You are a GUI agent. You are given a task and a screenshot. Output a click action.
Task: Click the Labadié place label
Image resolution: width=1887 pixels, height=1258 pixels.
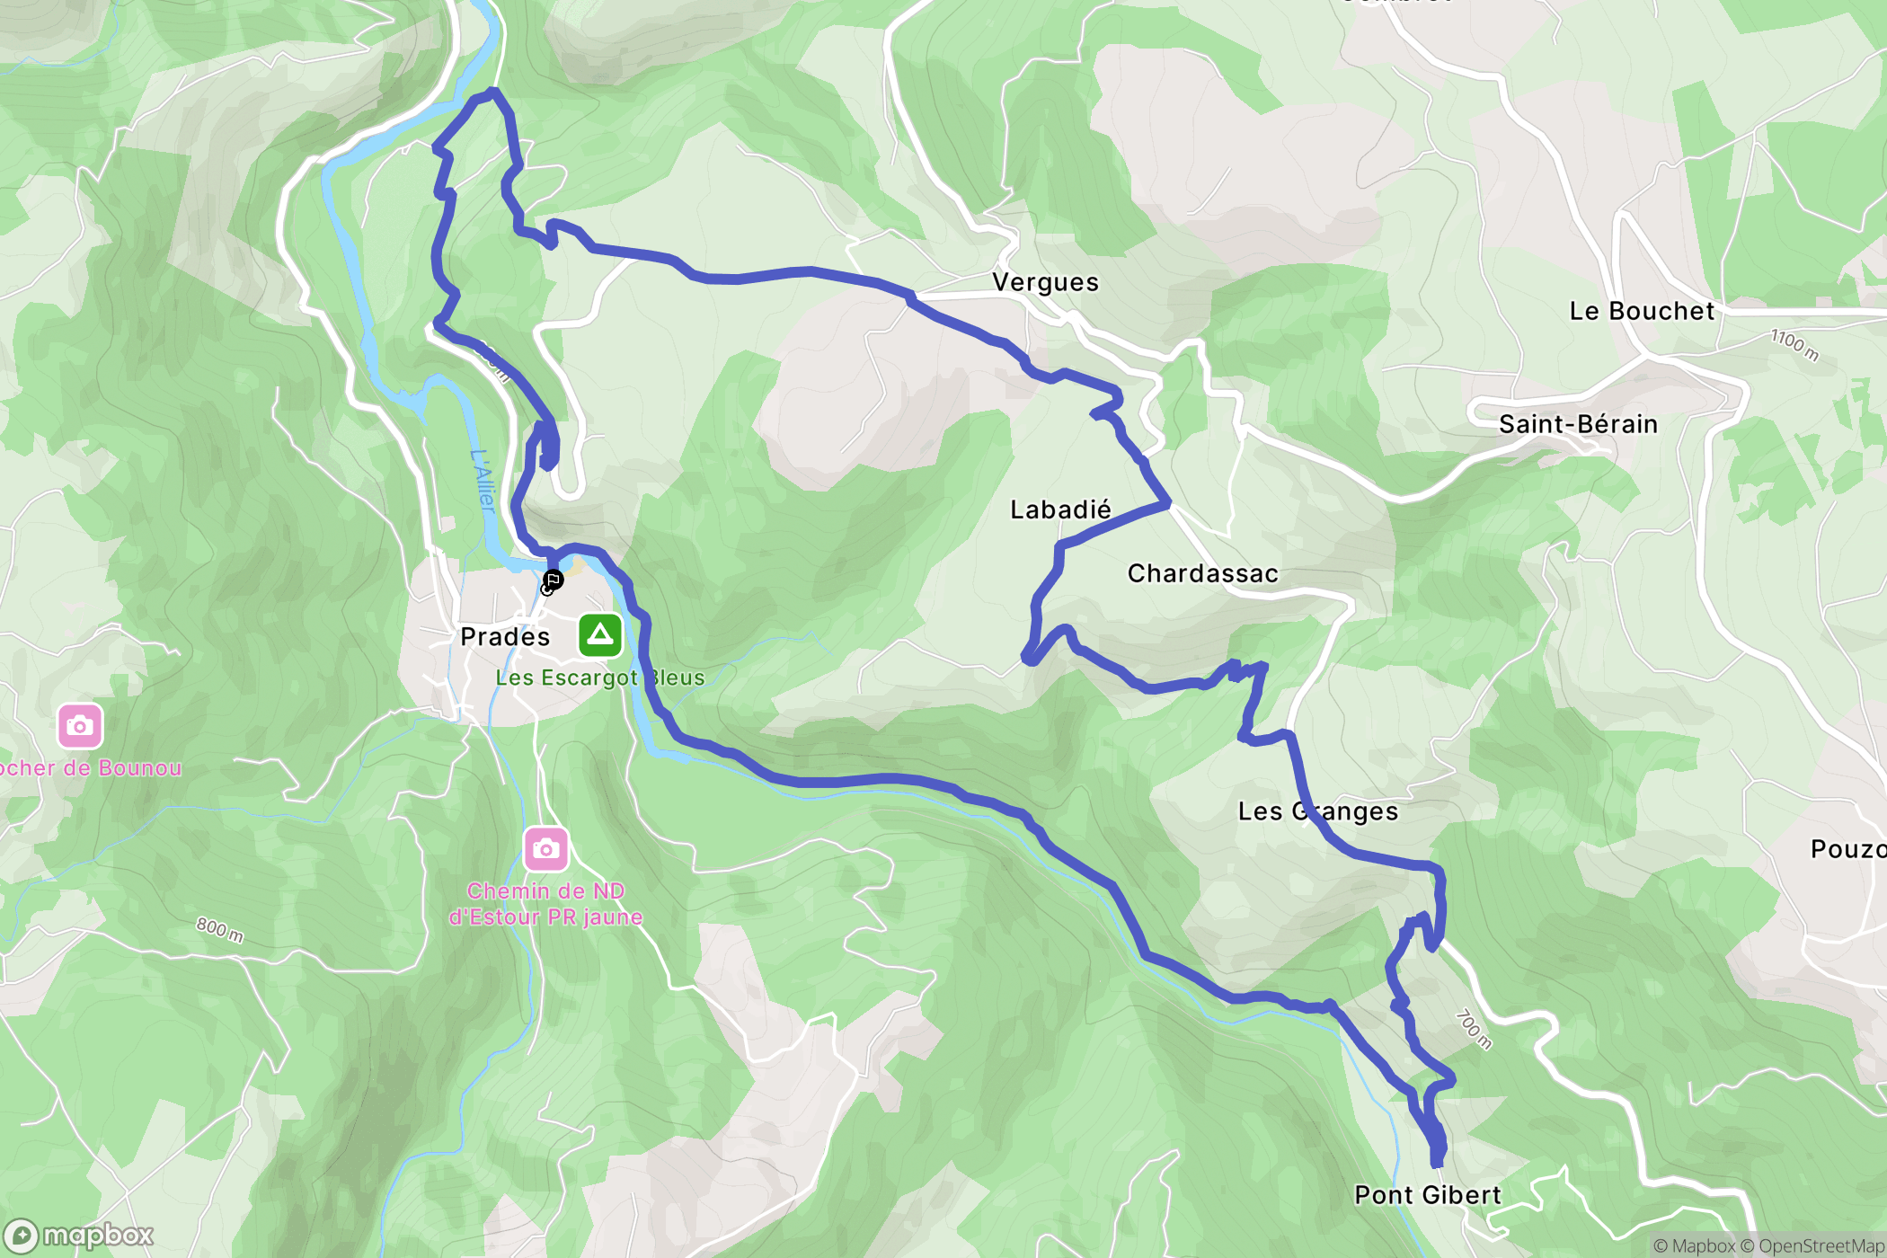click(1061, 509)
